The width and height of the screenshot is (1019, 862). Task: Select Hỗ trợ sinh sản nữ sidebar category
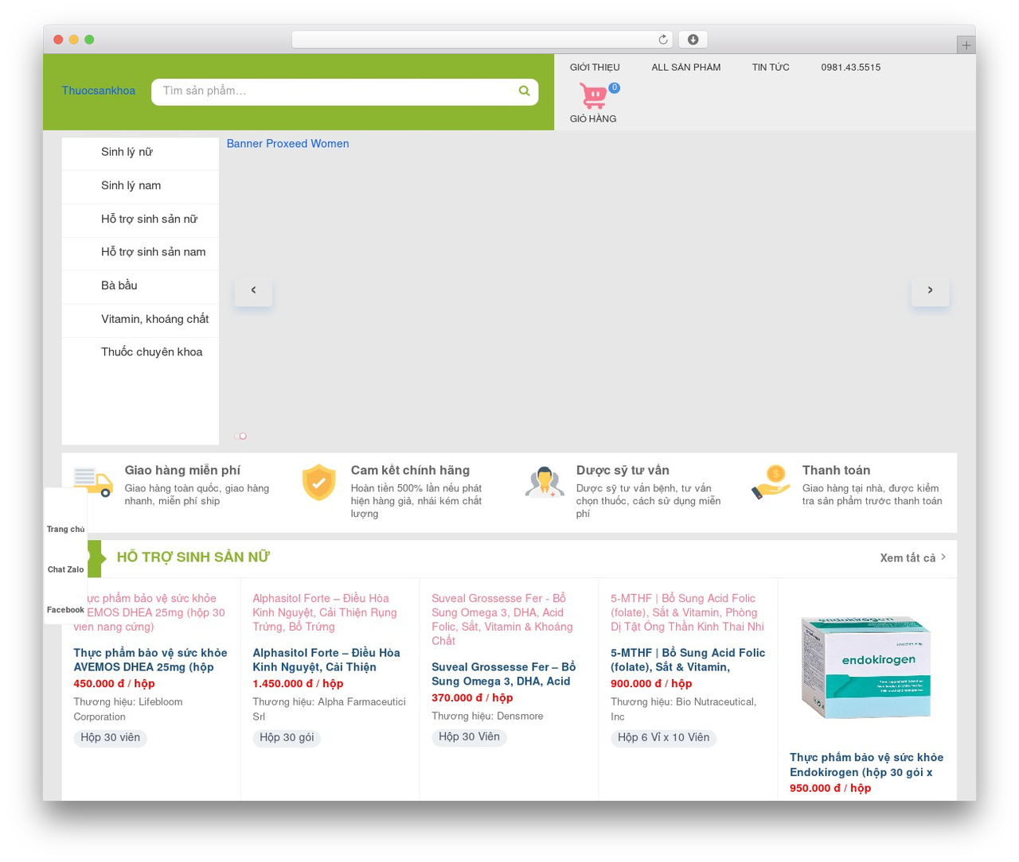pos(140,219)
